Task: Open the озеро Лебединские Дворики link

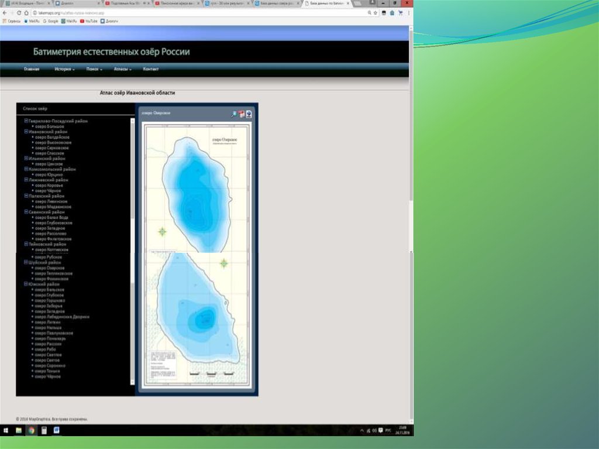Action: tap(62, 317)
